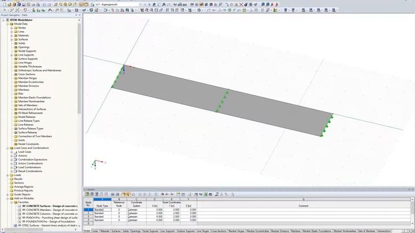Expand the Lines folder in navigator
Image resolution: width=415 pixels, height=233 pixels.
click(12, 32)
